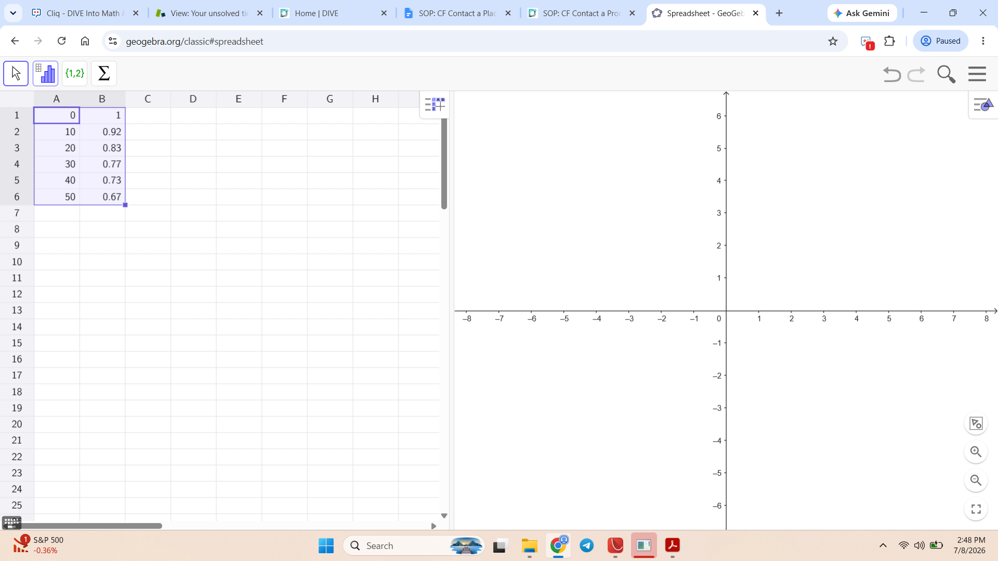
Task: Select column A header
Action: click(57, 99)
